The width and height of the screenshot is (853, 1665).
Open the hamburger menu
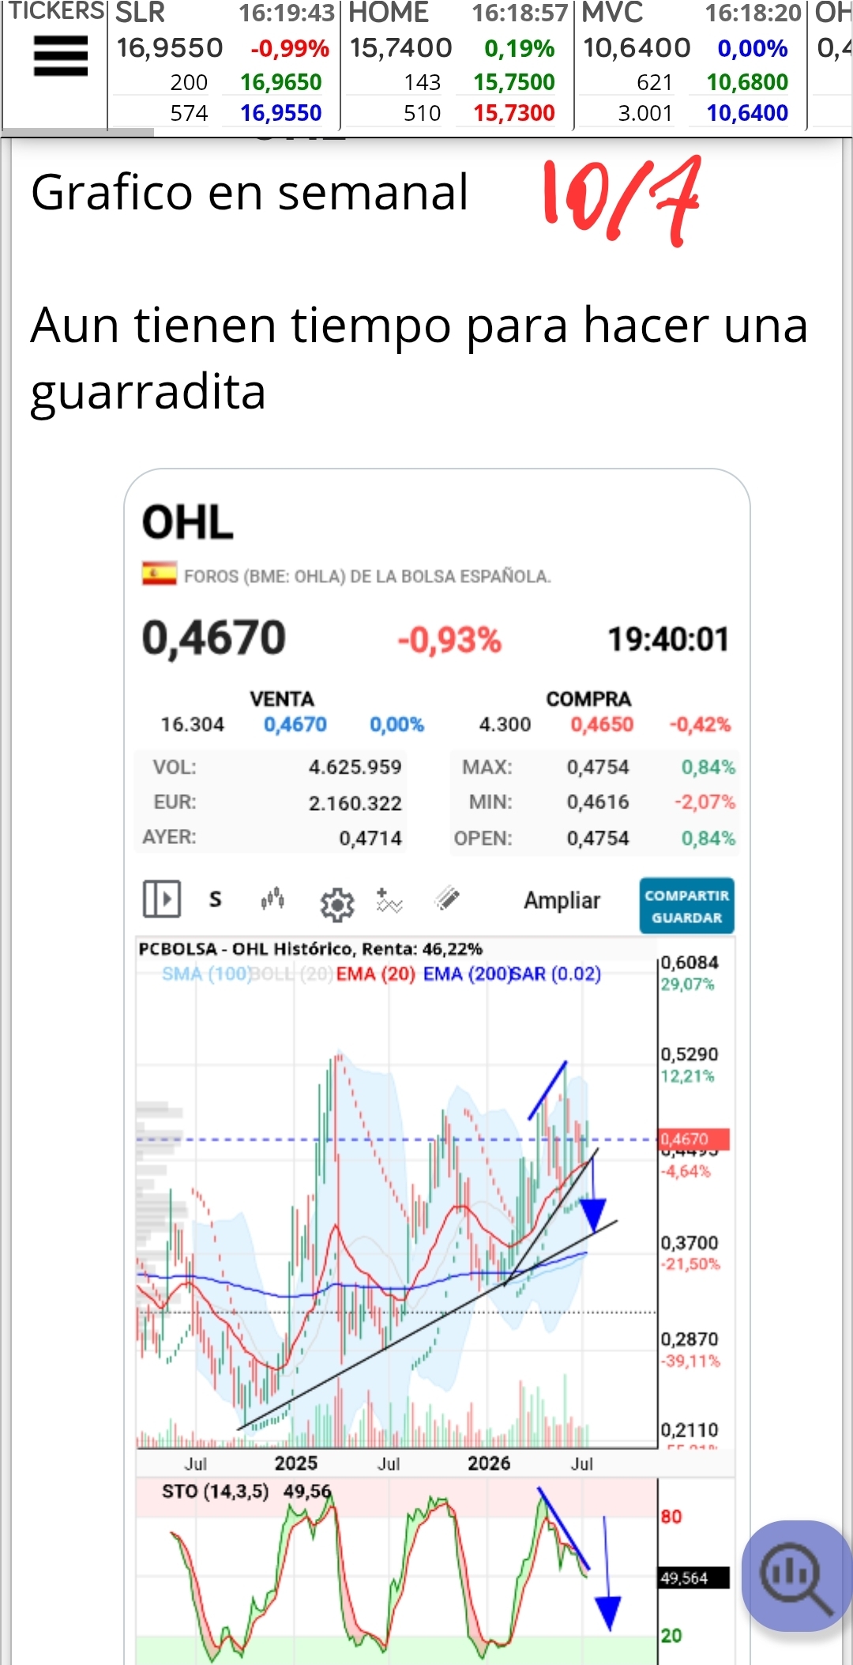point(61,57)
